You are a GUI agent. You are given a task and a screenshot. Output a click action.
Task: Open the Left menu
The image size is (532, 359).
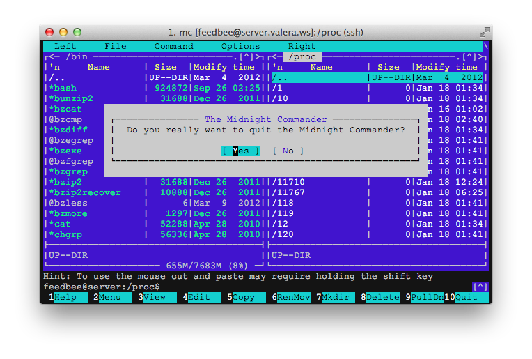click(65, 46)
